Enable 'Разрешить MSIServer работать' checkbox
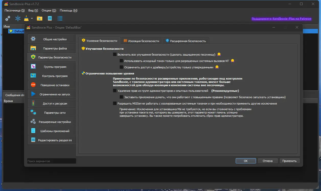 [115, 104]
